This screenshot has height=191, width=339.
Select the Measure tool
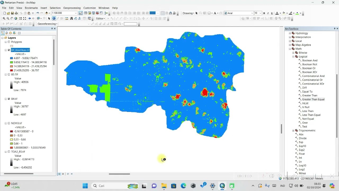[x=66, y=18]
